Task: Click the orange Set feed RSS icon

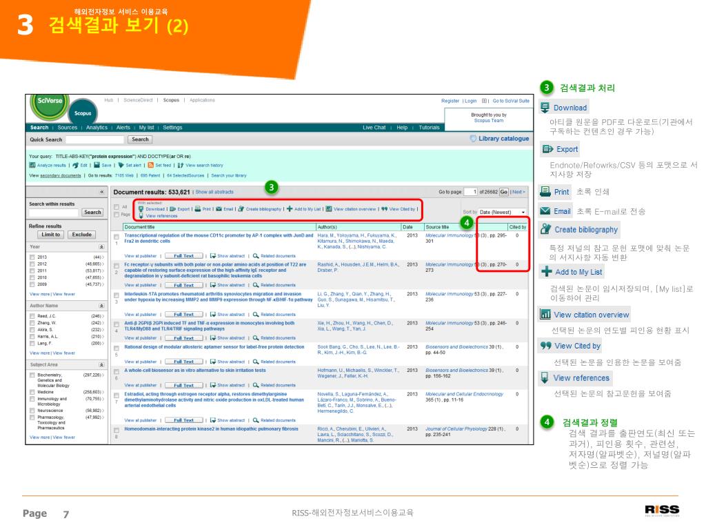Action: (x=151, y=166)
